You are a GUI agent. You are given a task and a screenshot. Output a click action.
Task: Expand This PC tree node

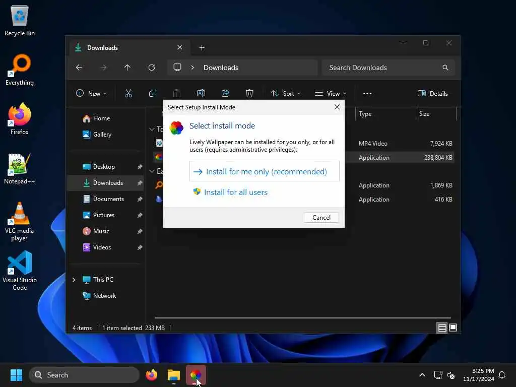pyautogui.click(x=74, y=280)
